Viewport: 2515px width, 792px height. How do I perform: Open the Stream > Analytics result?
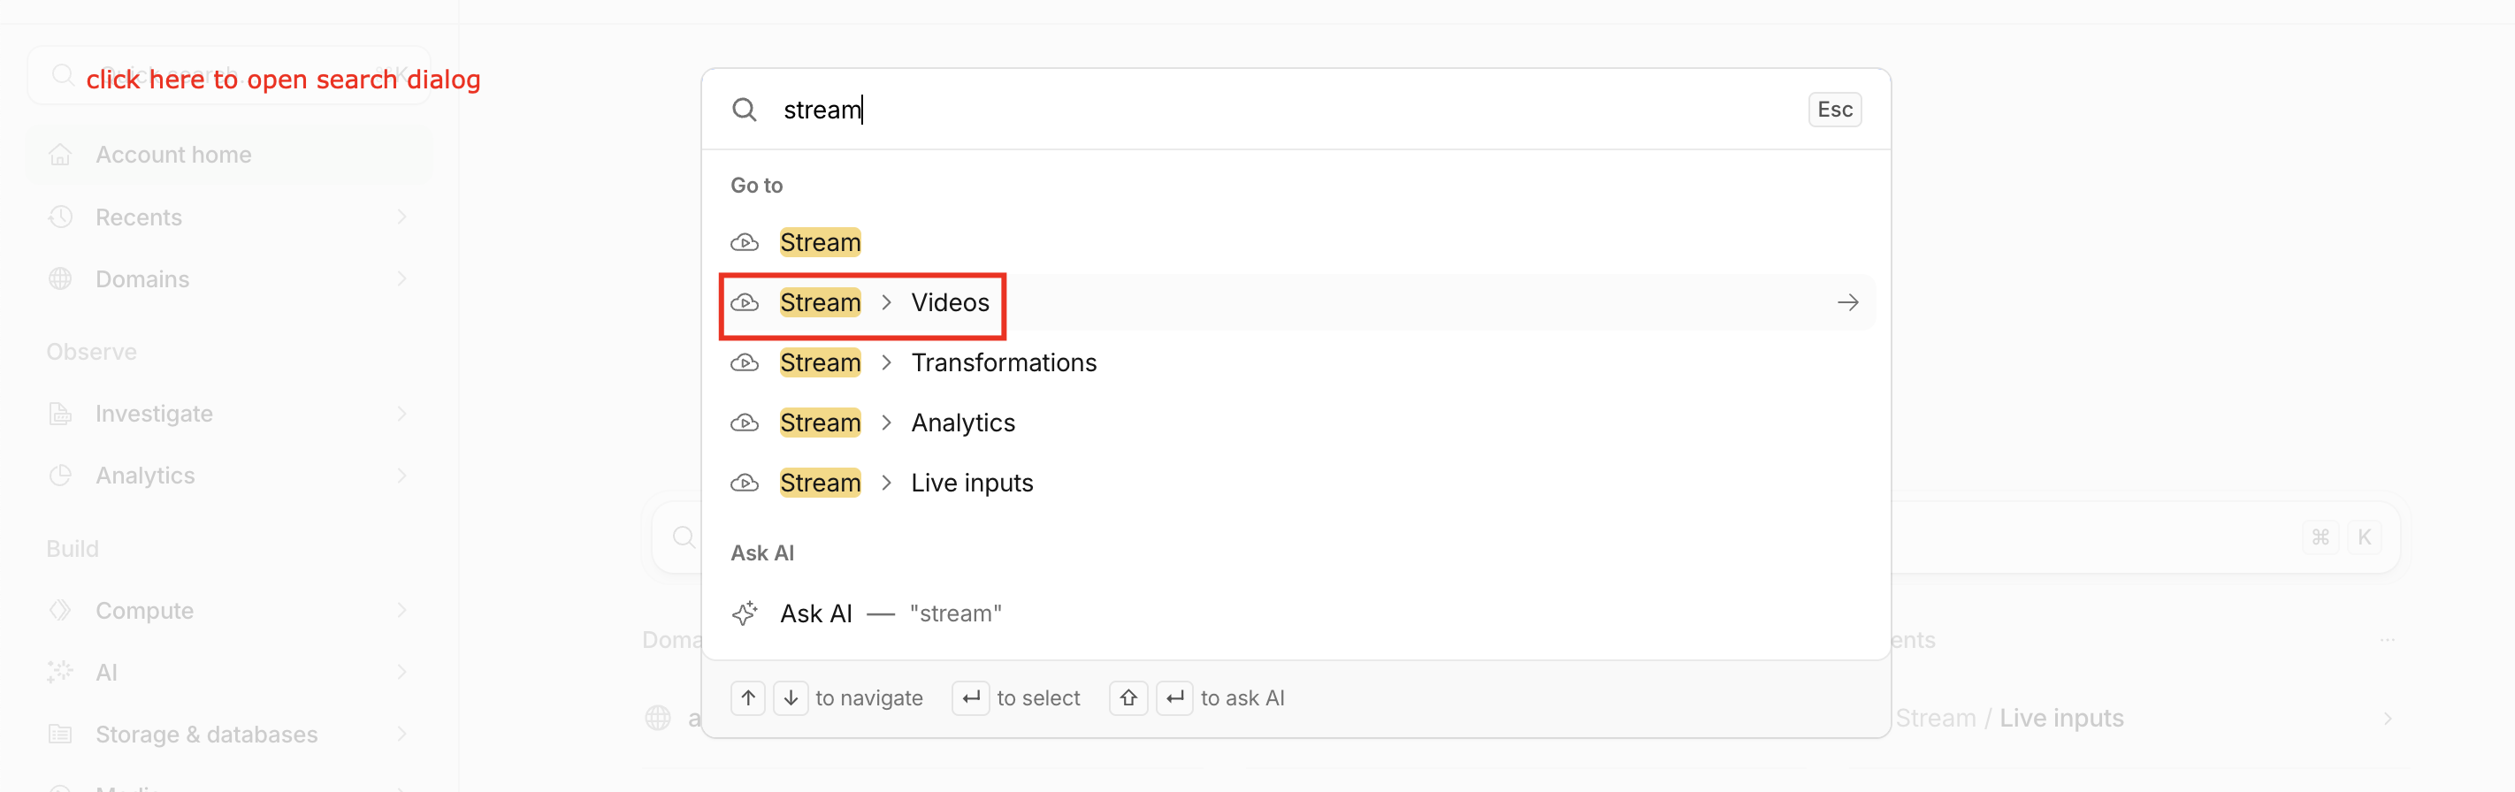(x=1296, y=423)
